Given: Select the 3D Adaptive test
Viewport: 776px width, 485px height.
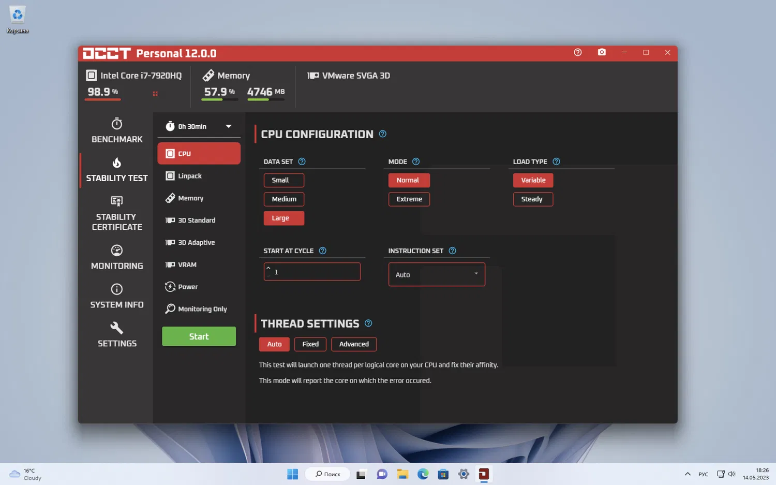Looking at the screenshot, I should [x=199, y=242].
